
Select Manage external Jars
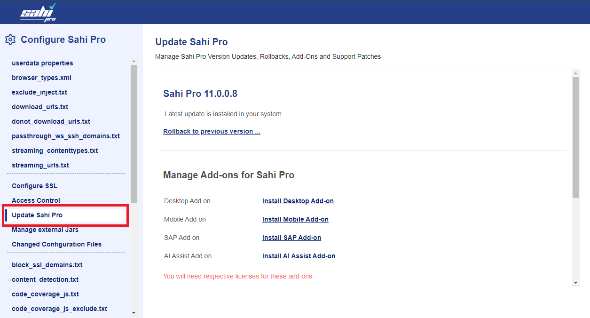[45, 230]
